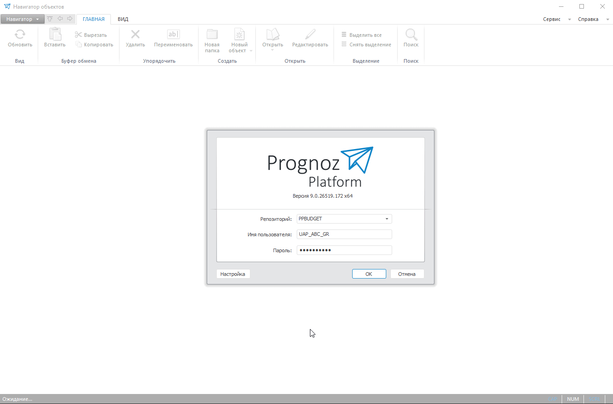Expand the Репозиторий combo box
613x404 pixels.
387,219
